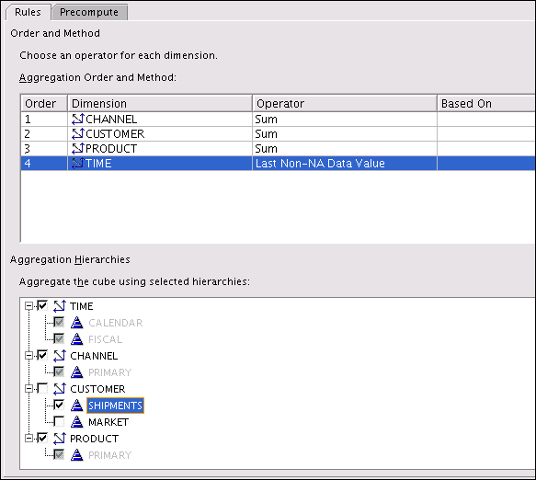
Task: Open Operator cell for CUSTOMER row
Action: click(345, 133)
